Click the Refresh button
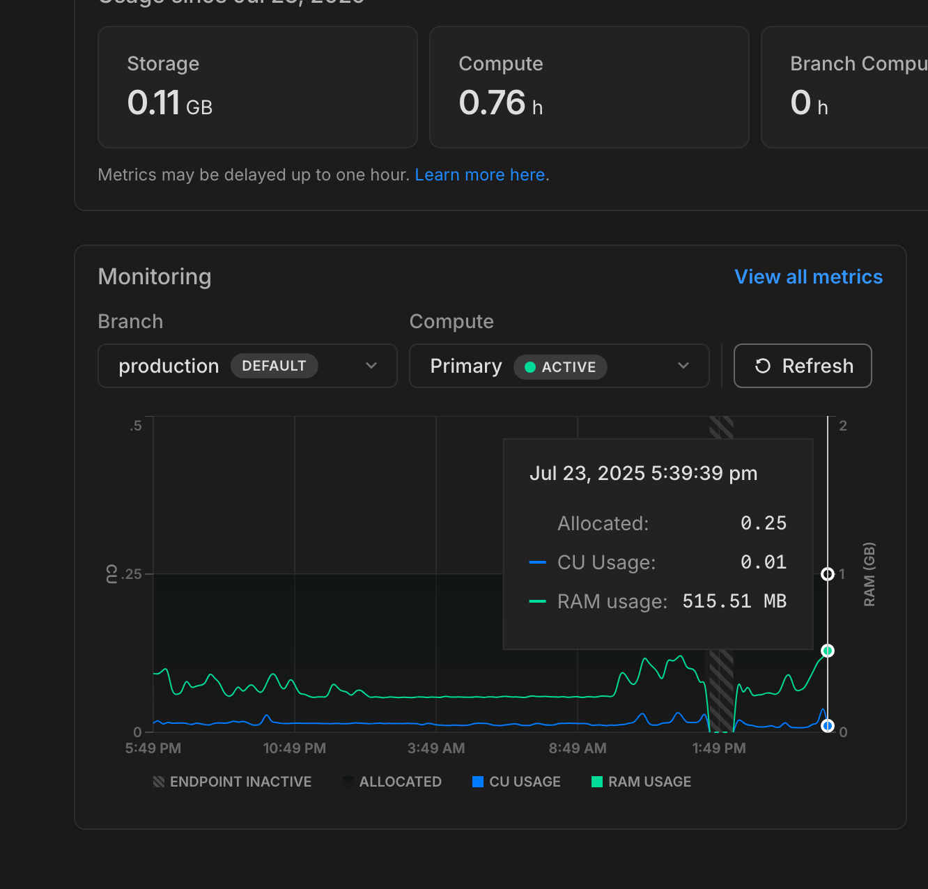This screenshot has width=928, height=889. 803,366
